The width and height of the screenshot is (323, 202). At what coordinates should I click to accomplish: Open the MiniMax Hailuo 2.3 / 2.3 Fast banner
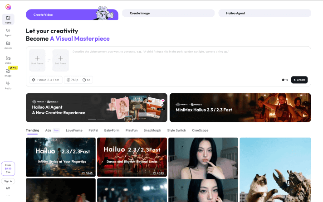[x=240, y=108]
